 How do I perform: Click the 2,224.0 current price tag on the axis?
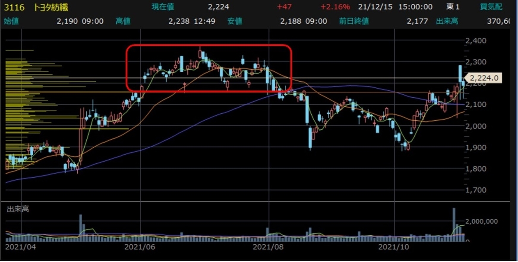tap(484, 78)
